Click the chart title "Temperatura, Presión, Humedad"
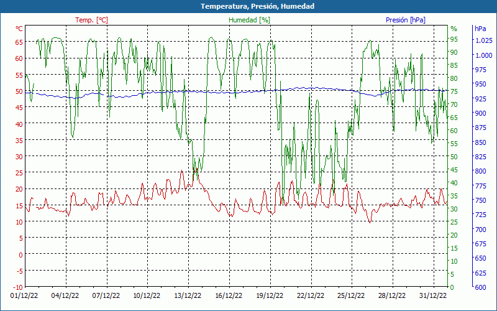The image size is (497, 311). [x=257, y=6]
